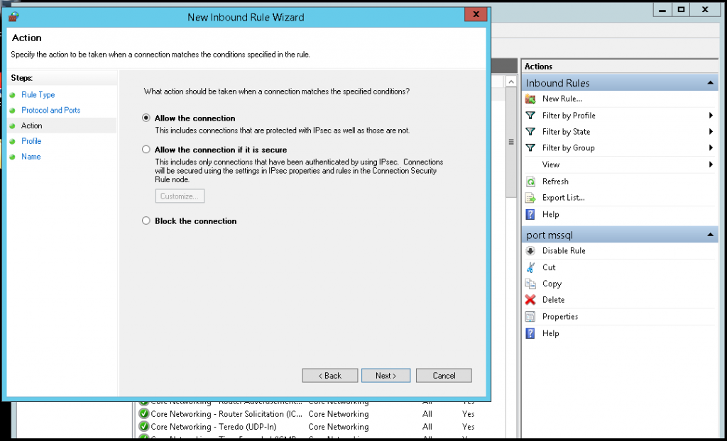The image size is (727, 441).
Task: Click the rules list vertical scrollbar
Action: [510, 142]
